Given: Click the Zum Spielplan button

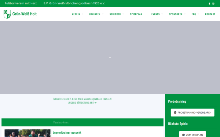Looking at the screenshot, I should tap(192, 134).
